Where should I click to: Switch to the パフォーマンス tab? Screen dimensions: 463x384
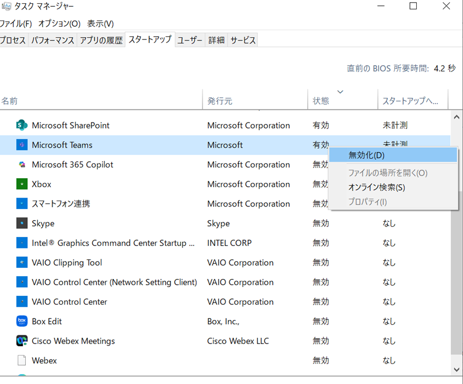pos(53,40)
